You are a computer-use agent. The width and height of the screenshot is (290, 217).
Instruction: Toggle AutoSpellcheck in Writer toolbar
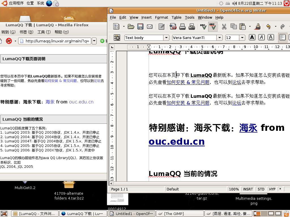tap(213, 27)
